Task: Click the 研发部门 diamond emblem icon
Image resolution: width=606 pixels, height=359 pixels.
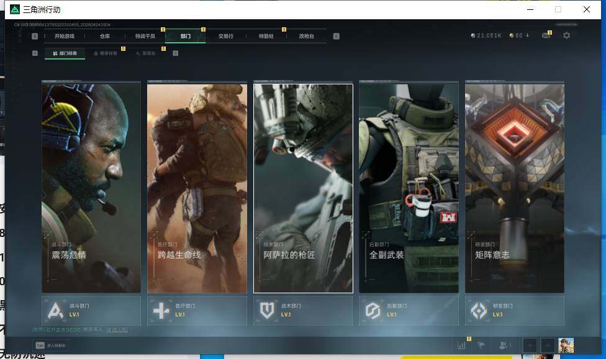Action: click(479, 311)
